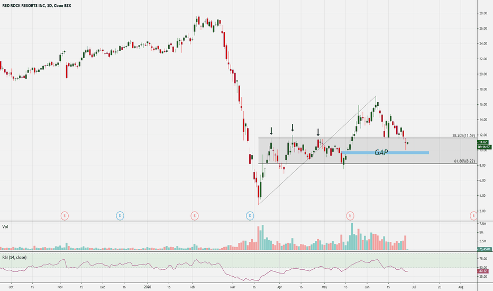Image resolution: width=493 pixels, height=291 pixels.
Task: Open the dividend marker near March 16
Action: click(x=250, y=216)
